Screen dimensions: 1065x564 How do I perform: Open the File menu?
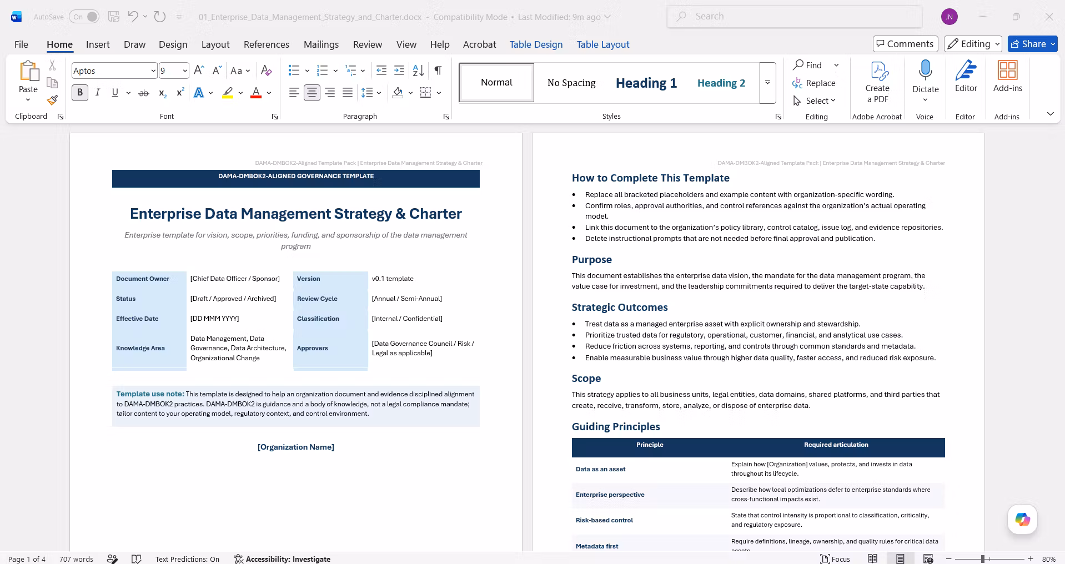click(x=21, y=44)
